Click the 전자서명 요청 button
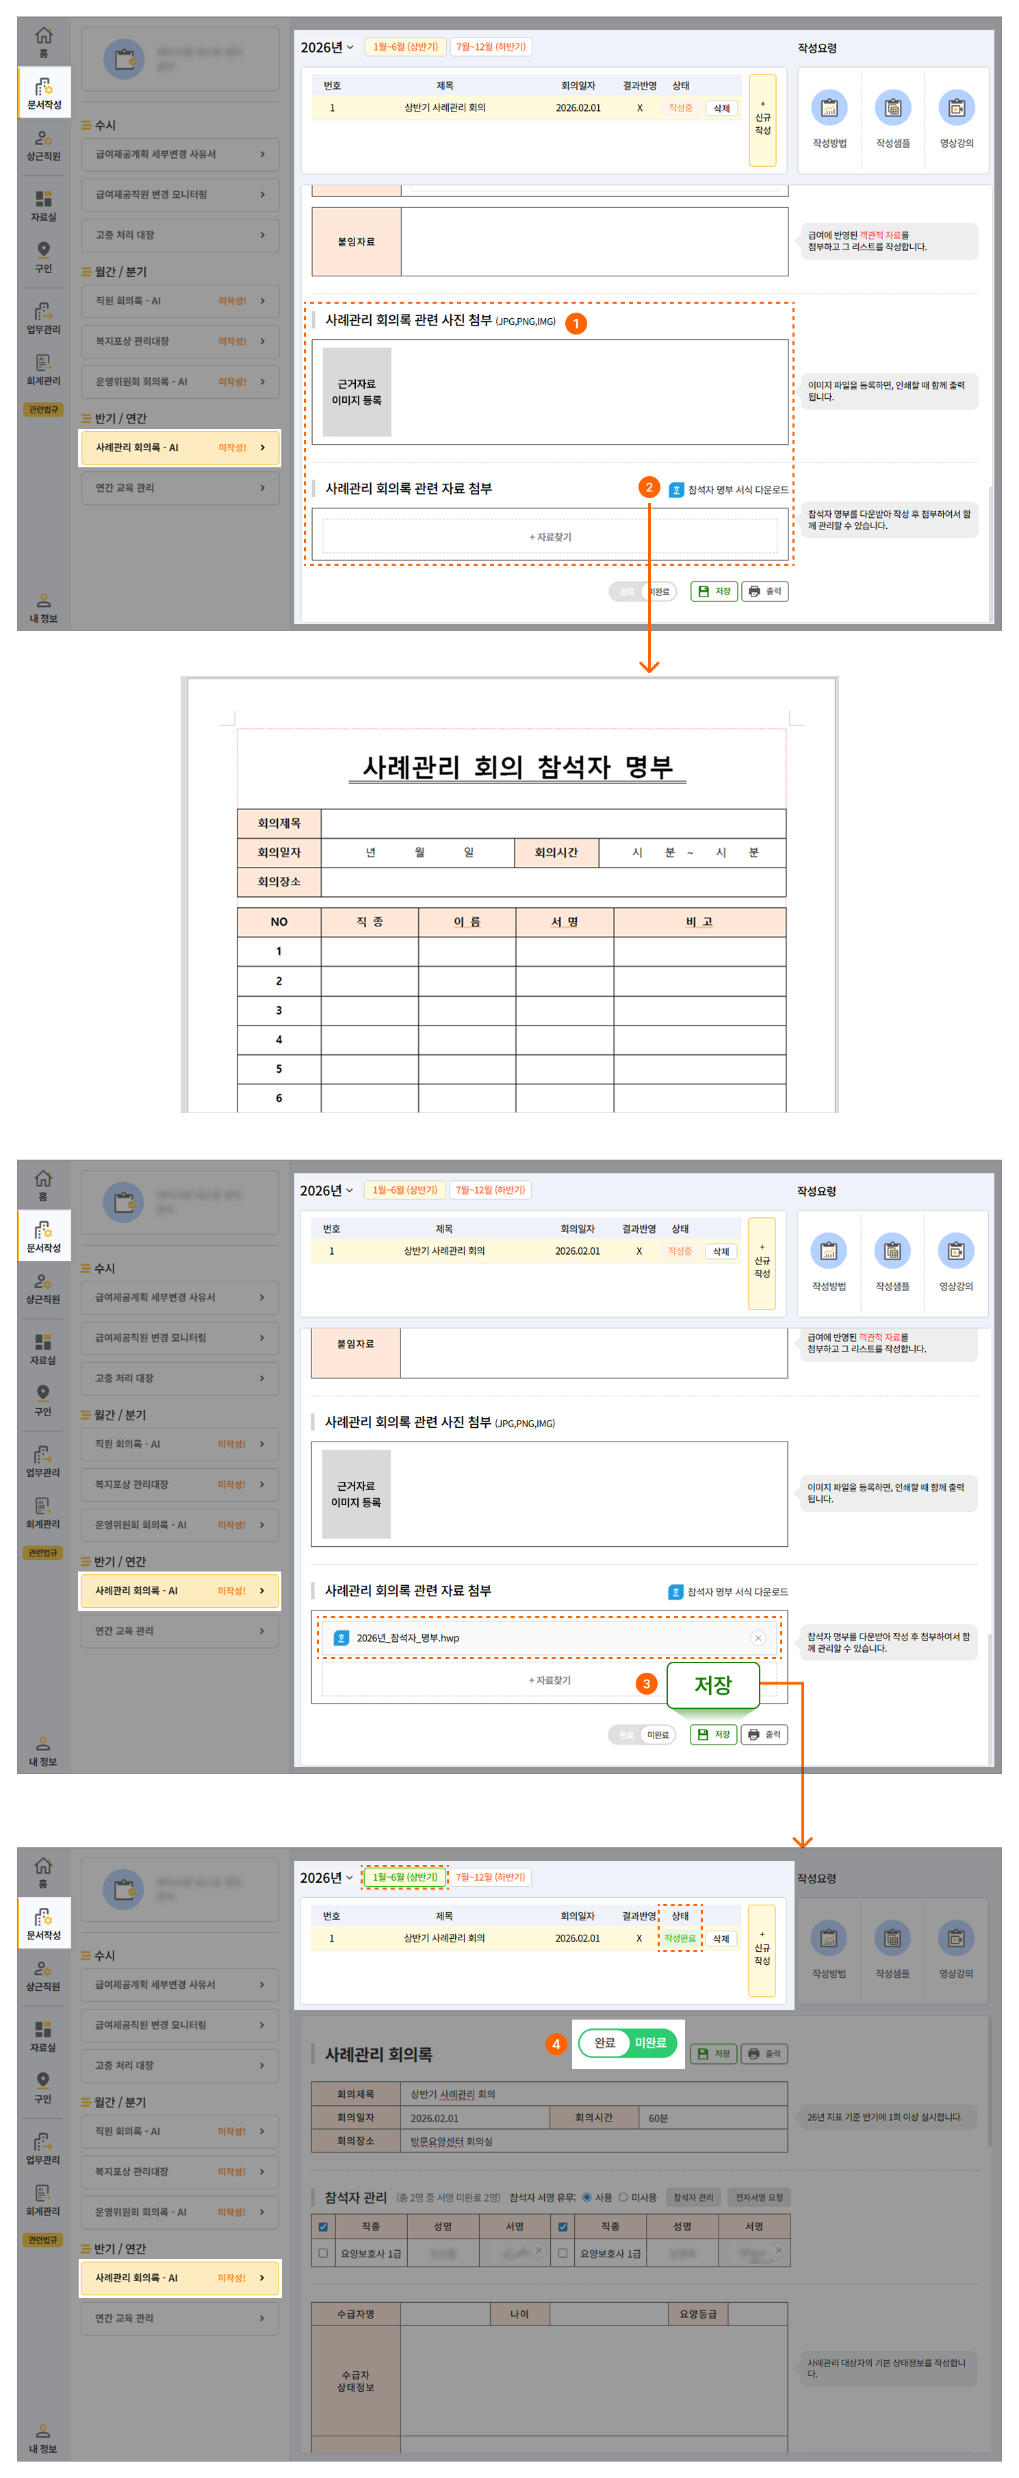This screenshot has width=1019, height=2478. coord(758,2197)
